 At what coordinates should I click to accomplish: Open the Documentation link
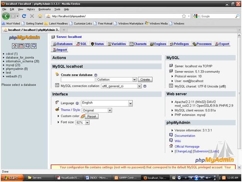point(185,136)
